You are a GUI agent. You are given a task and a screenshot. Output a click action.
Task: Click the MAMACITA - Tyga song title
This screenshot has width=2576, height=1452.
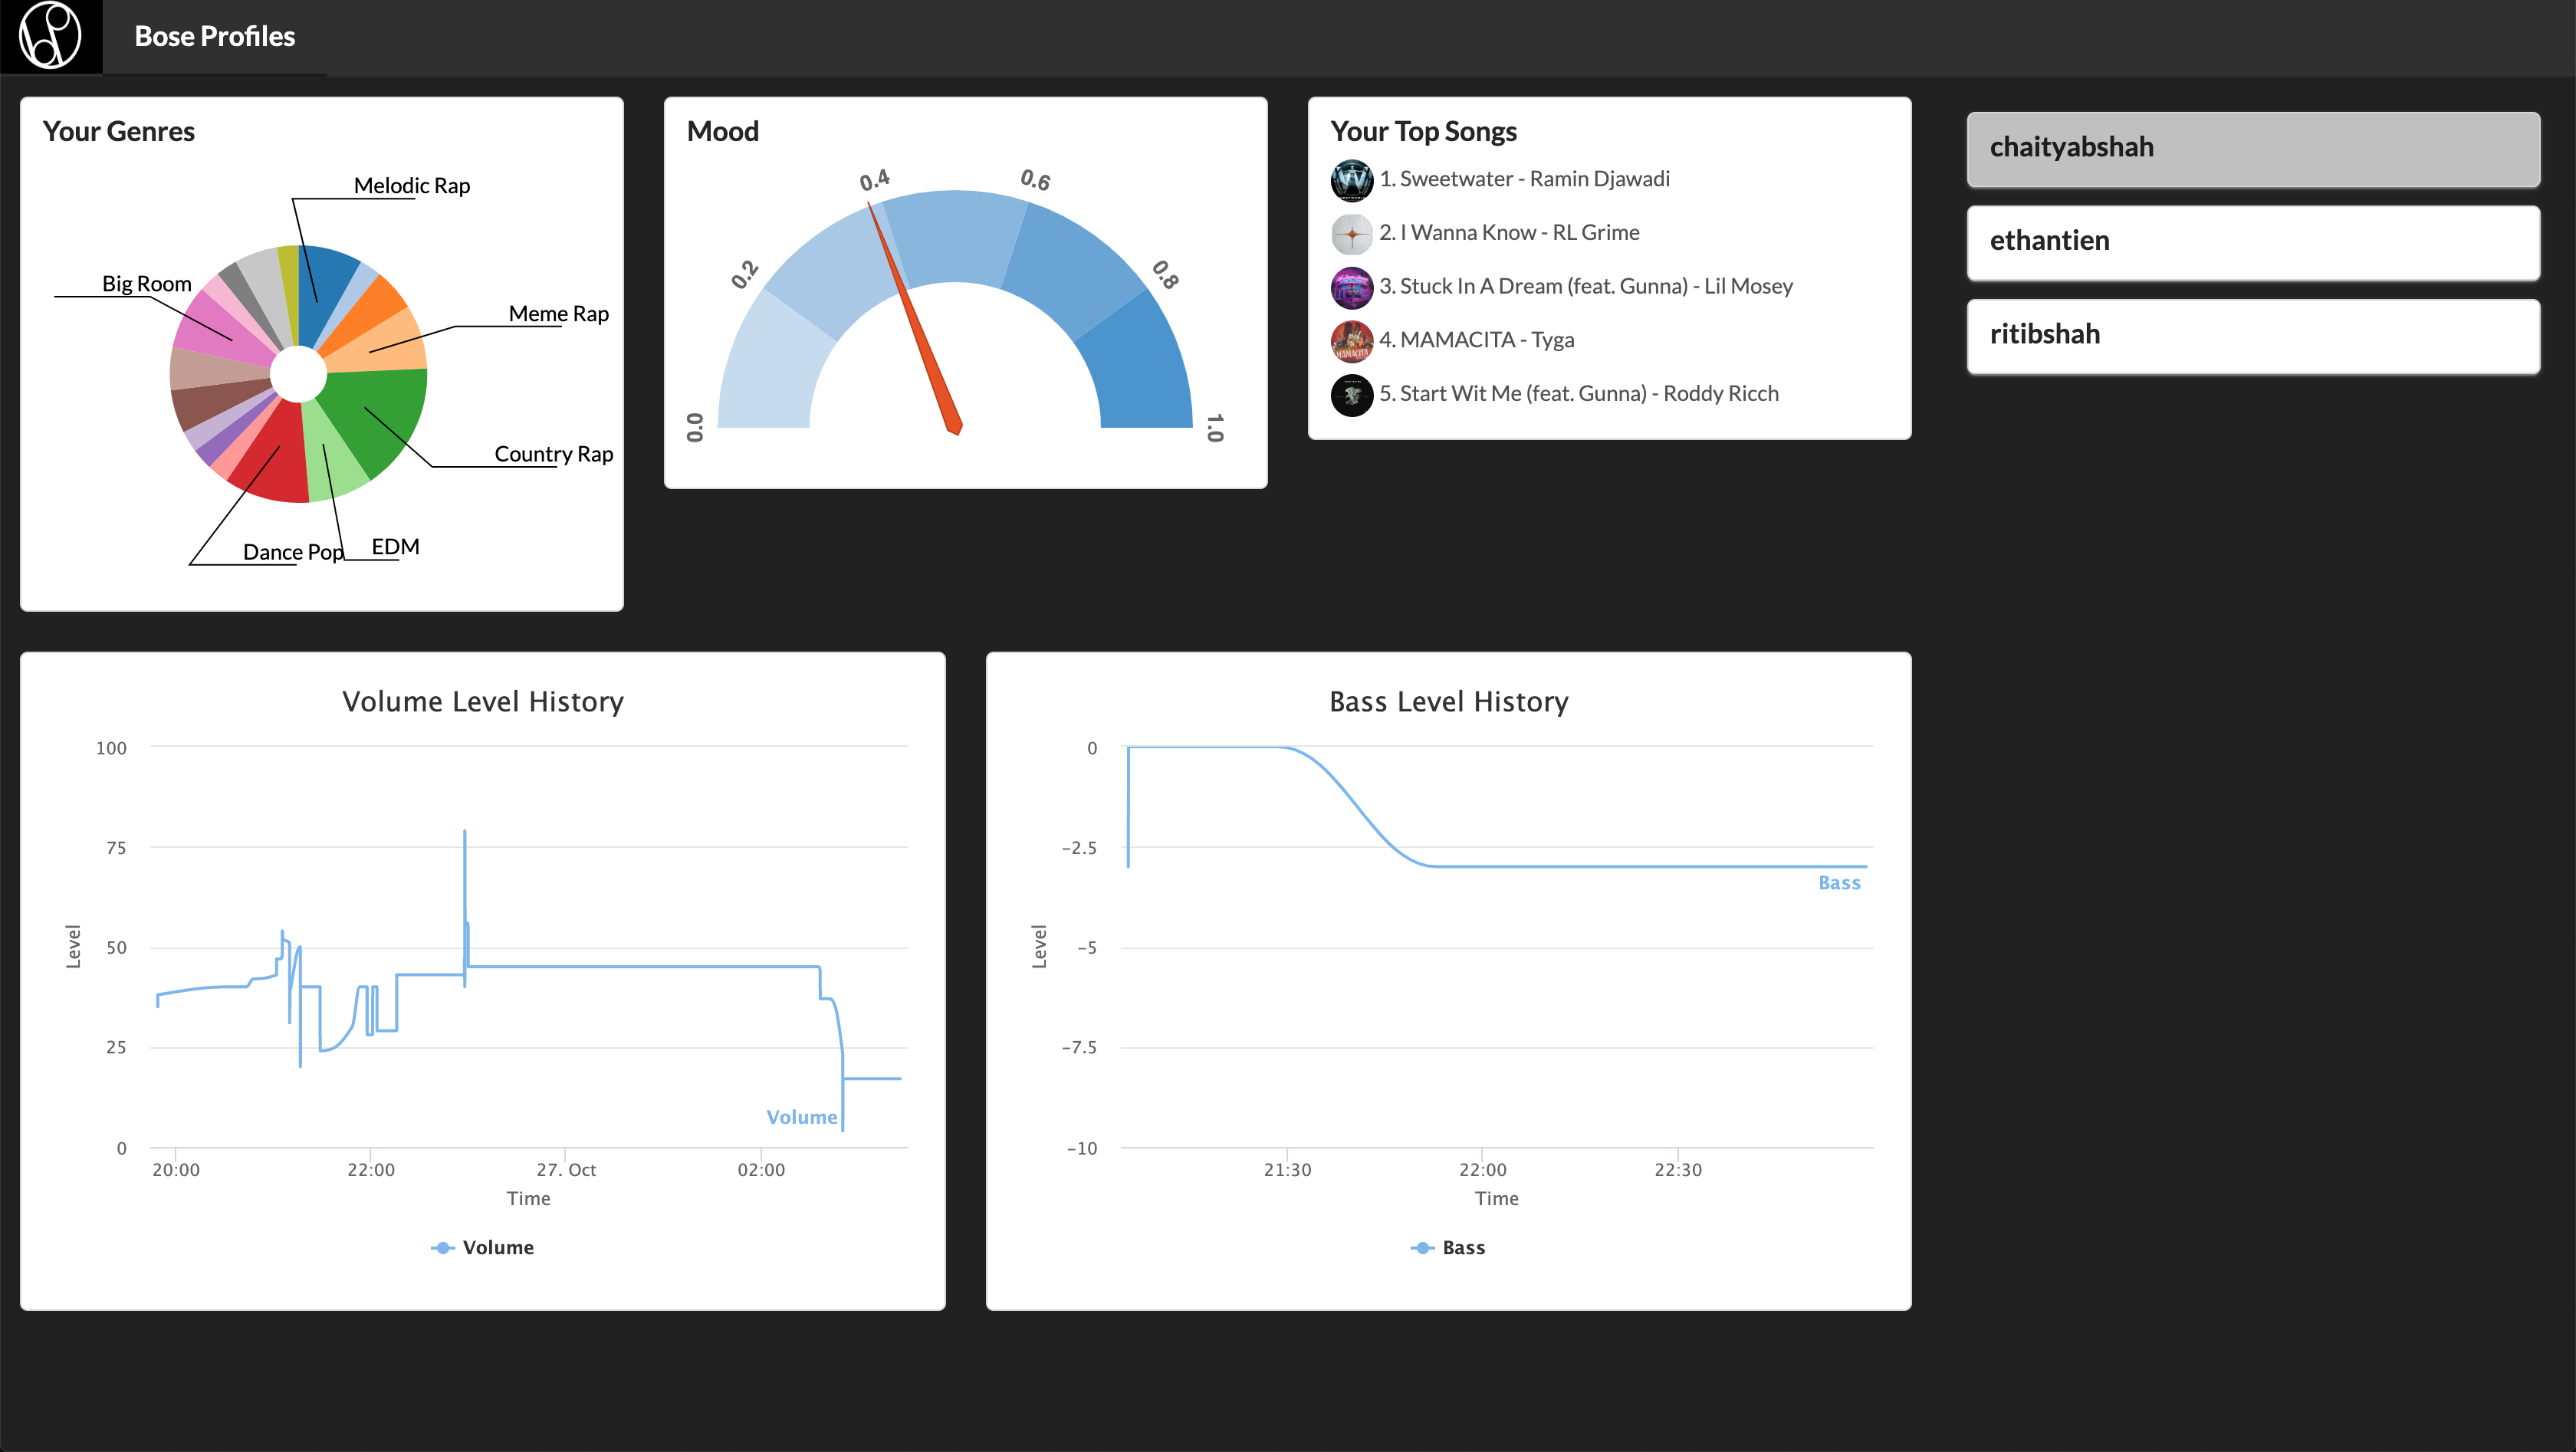pyautogui.click(x=1476, y=340)
